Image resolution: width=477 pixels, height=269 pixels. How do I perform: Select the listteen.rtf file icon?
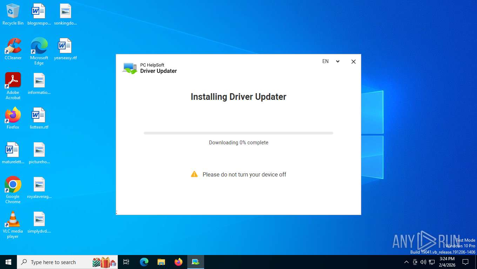(x=39, y=118)
